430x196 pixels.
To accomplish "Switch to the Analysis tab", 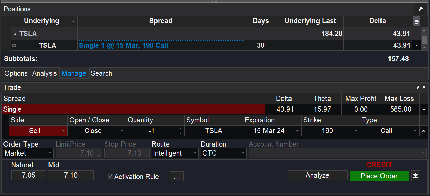I will 44,73.
